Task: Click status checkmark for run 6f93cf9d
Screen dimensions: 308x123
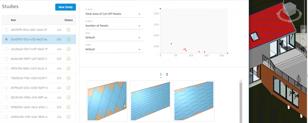Action: click(68, 68)
